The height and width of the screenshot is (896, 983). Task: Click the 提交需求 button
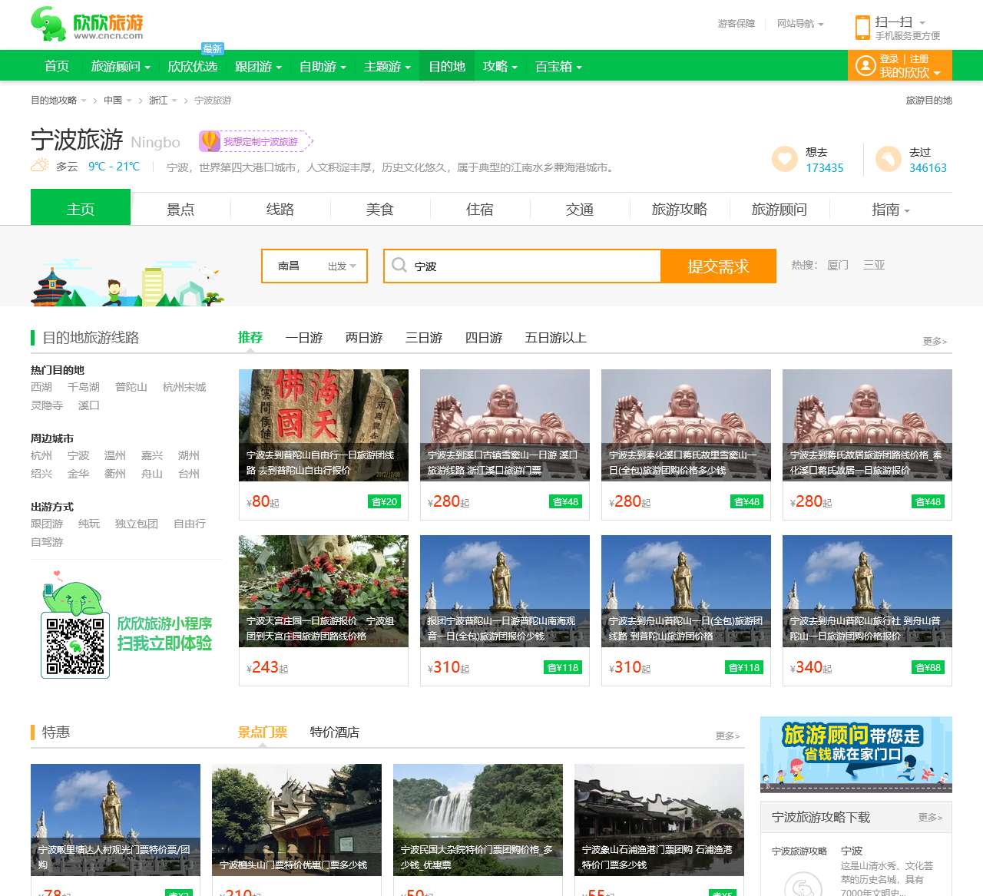click(719, 266)
